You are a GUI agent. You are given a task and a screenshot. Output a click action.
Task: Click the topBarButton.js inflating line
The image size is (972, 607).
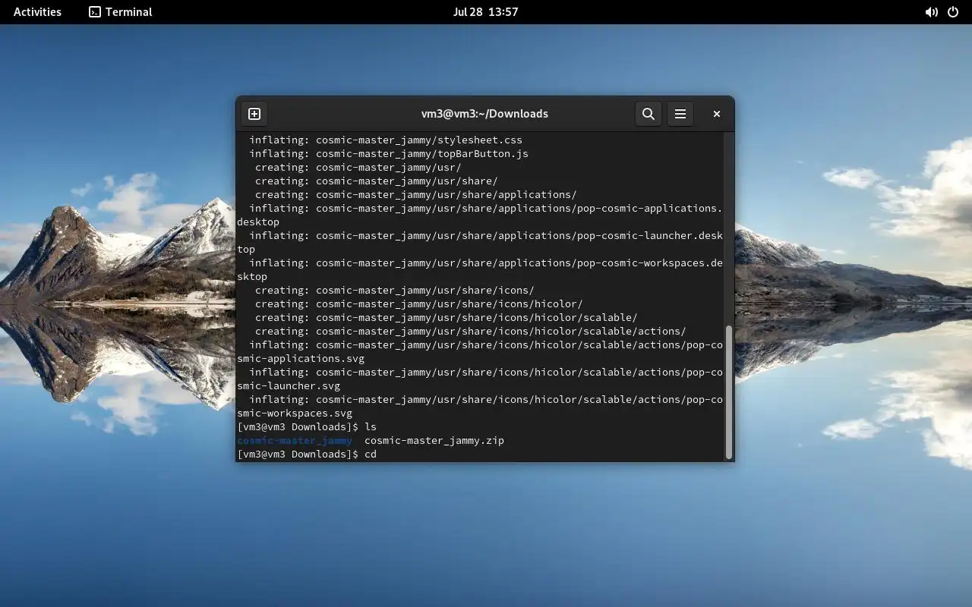point(389,154)
